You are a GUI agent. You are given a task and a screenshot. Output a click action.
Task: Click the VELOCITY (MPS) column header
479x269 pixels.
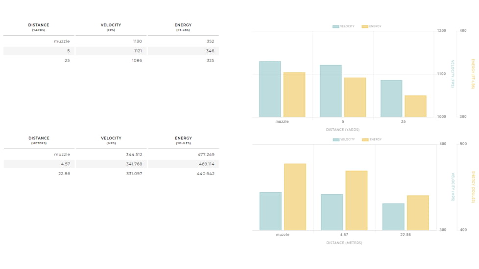(111, 140)
